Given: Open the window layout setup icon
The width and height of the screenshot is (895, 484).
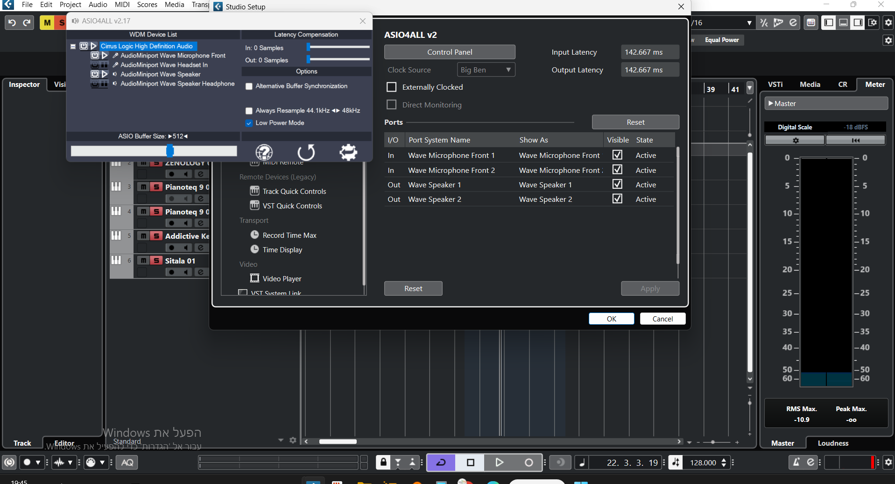Looking at the screenshot, I should (873, 22).
